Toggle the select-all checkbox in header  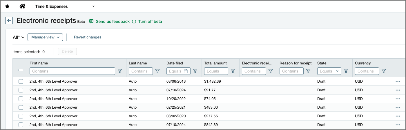pyautogui.click(x=21, y=70)
